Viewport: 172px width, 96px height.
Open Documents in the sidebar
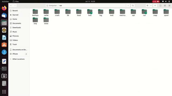point(19,23)
